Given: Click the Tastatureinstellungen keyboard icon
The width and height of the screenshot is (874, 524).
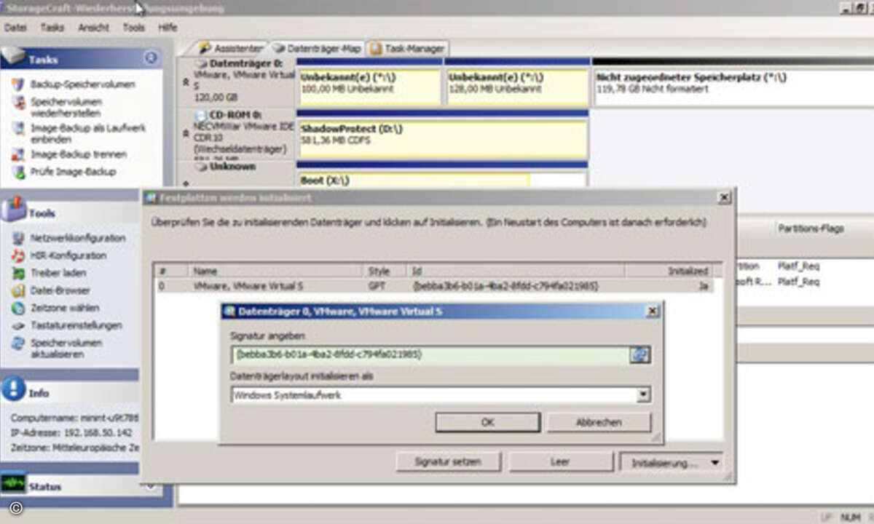Looking at the screenshot, I should coord(18,325).
